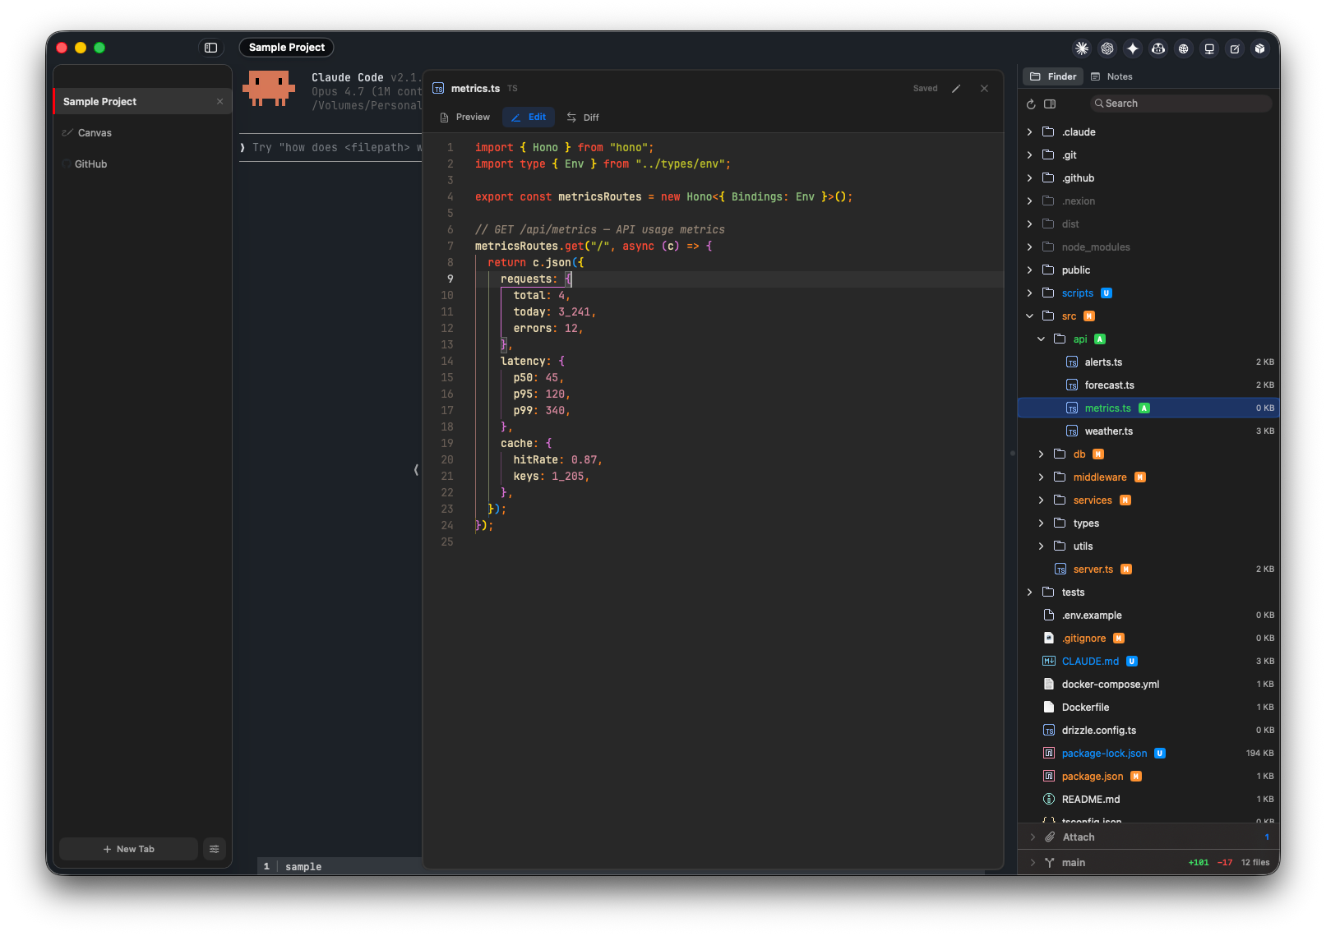Image resolution: width=1326 pixels, height=936 pixels.
Task: Expand the scripts folder
Action: (1030, 293)
